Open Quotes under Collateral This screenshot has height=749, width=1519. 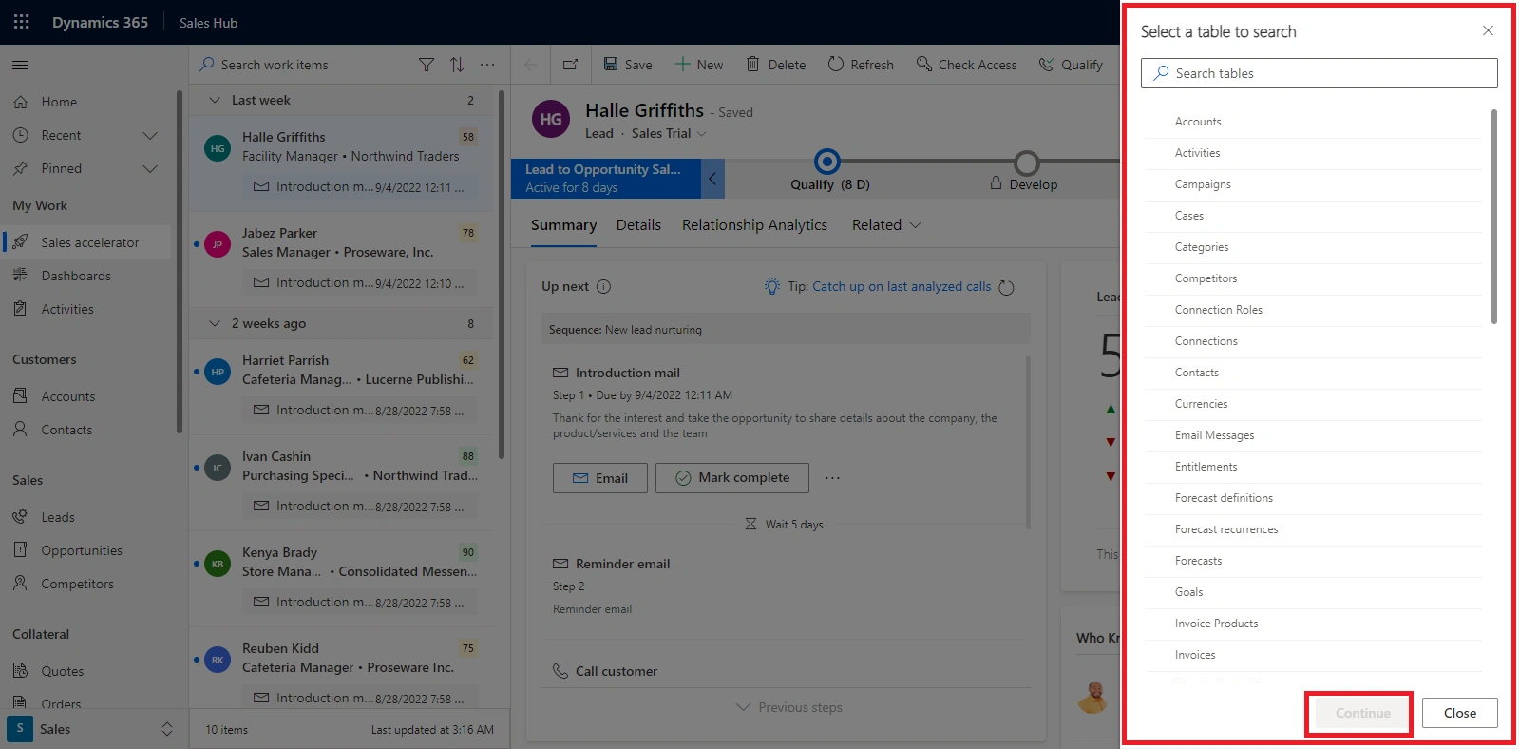pyautogui.click(x=63, y=671)
